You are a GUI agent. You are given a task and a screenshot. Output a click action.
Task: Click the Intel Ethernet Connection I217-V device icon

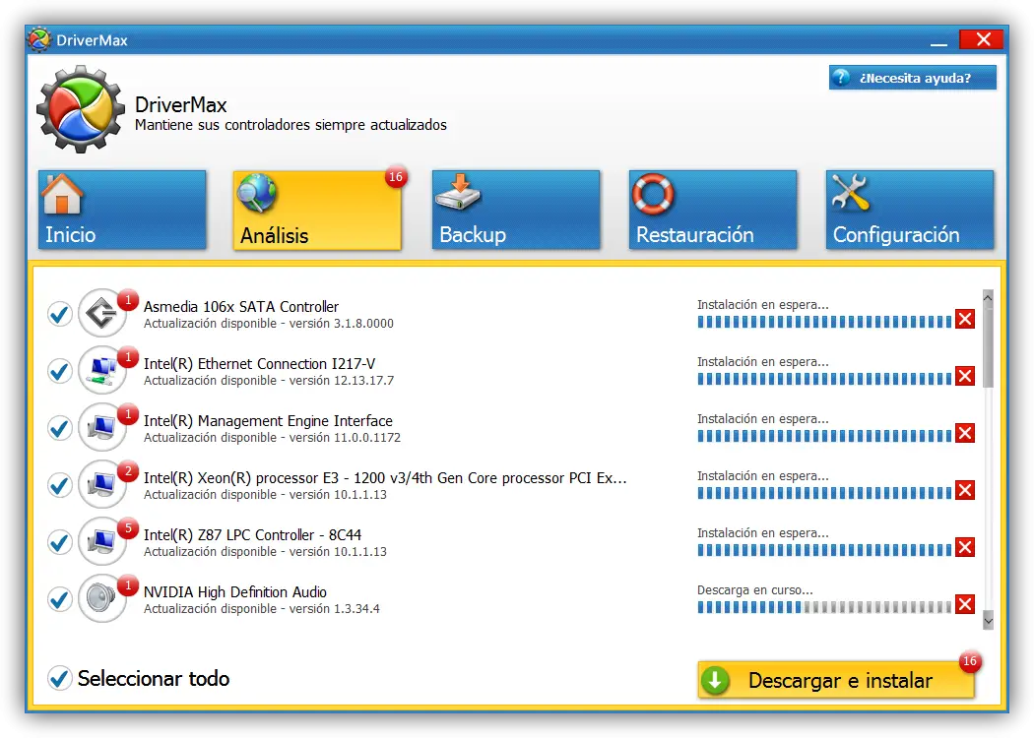pyautogui.click(x=102, y=370)
